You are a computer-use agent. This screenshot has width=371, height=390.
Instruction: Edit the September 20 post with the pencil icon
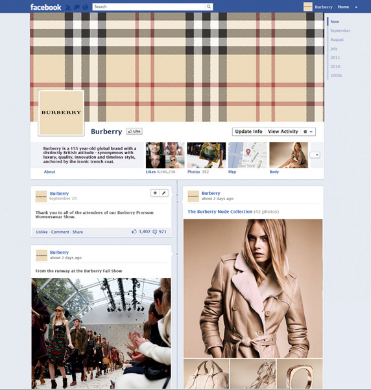click(164, 193)
